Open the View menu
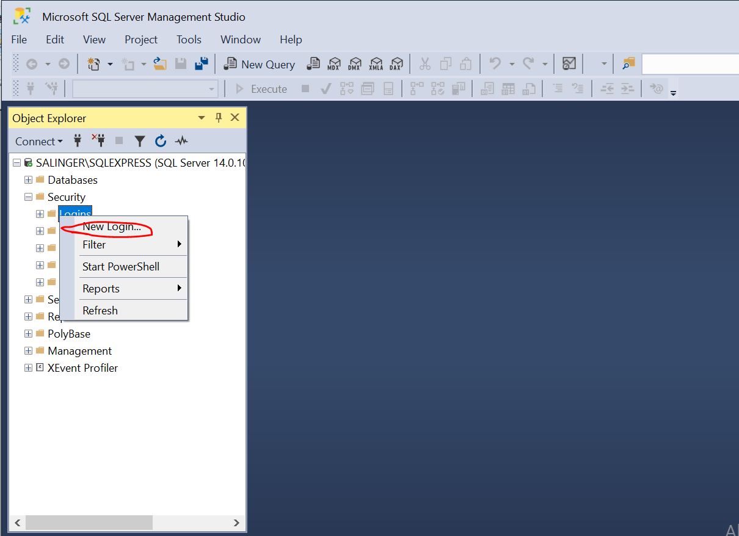The width and height of the screenshot is (739, 536). [94, 39]
